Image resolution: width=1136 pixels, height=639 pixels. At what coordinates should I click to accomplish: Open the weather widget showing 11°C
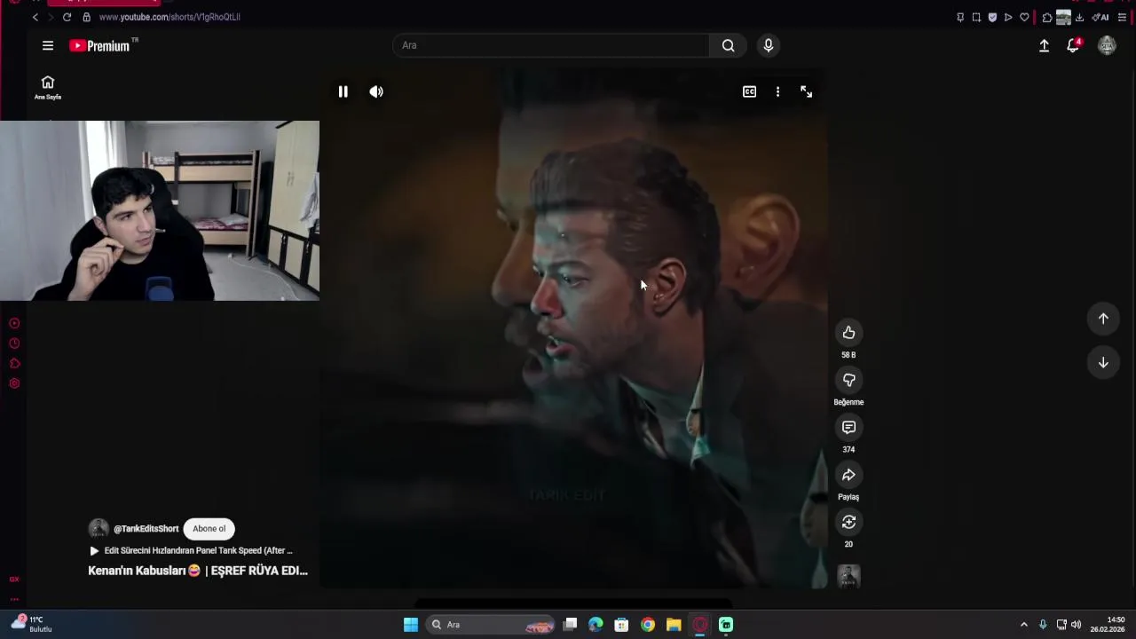[32, 624]
